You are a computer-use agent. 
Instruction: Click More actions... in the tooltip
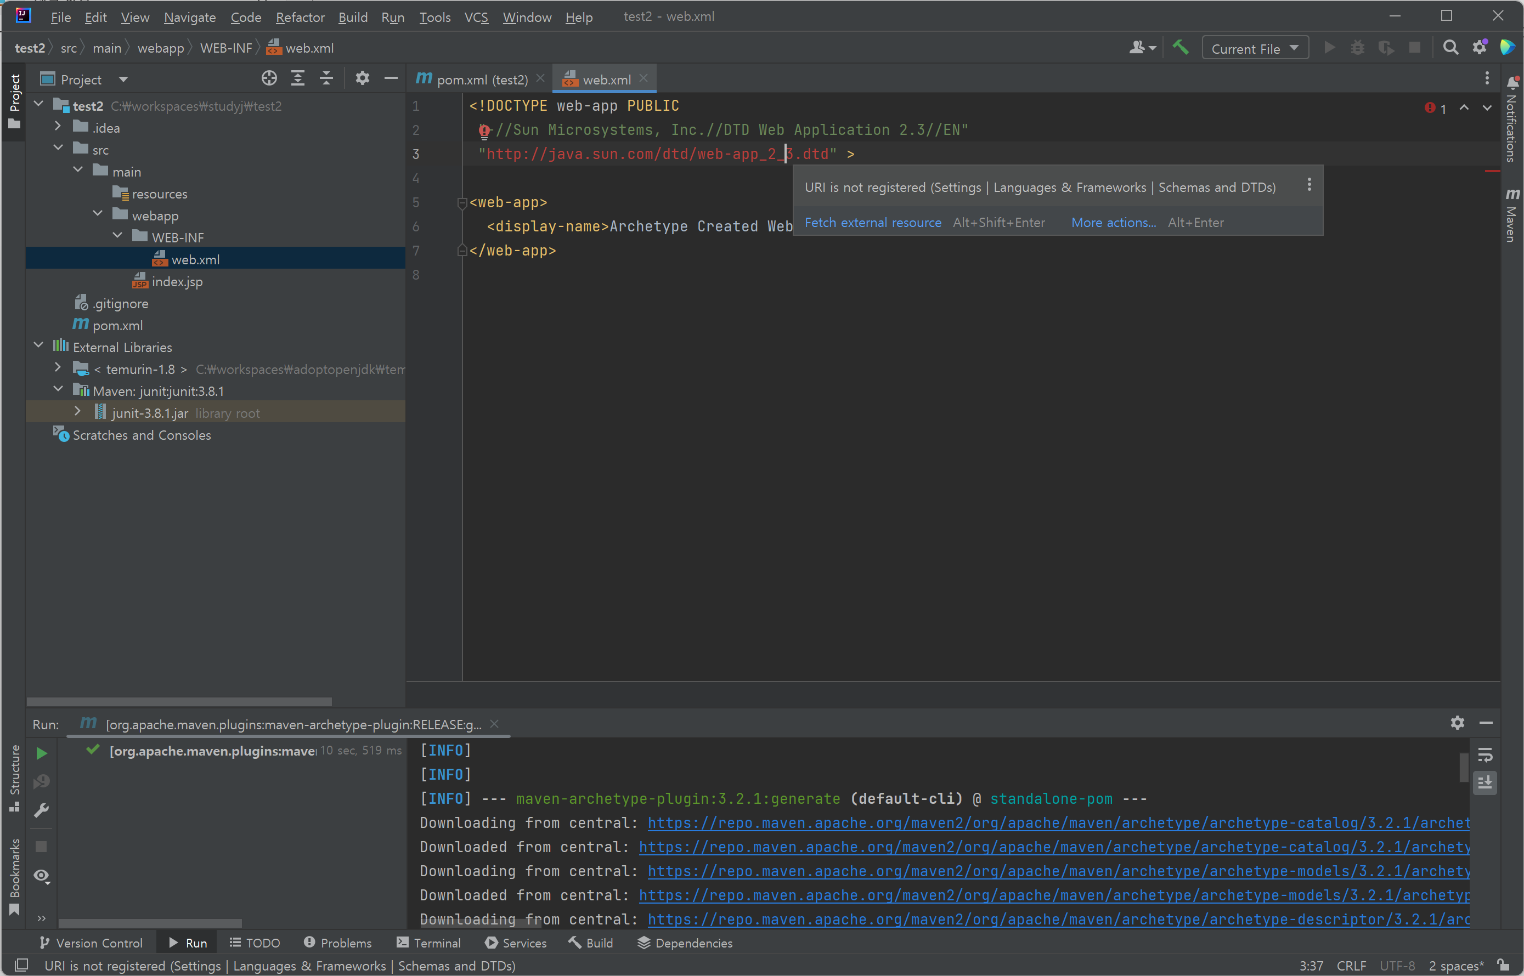coord(1113,223)
